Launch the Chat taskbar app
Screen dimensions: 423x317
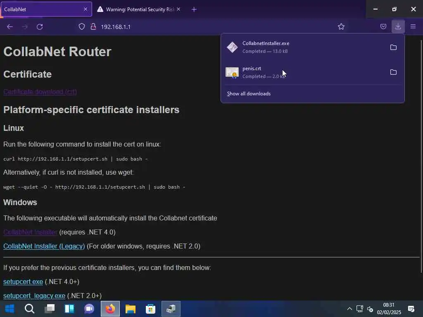[x=89, y=309]
